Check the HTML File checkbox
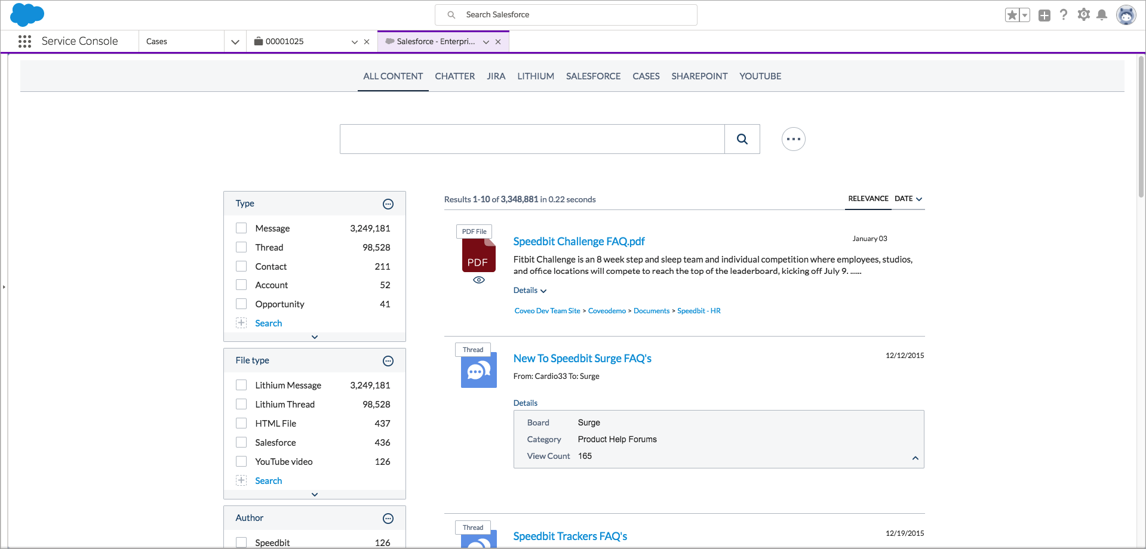The width and height of the screenshot is (1146, 549). (241, 423)
